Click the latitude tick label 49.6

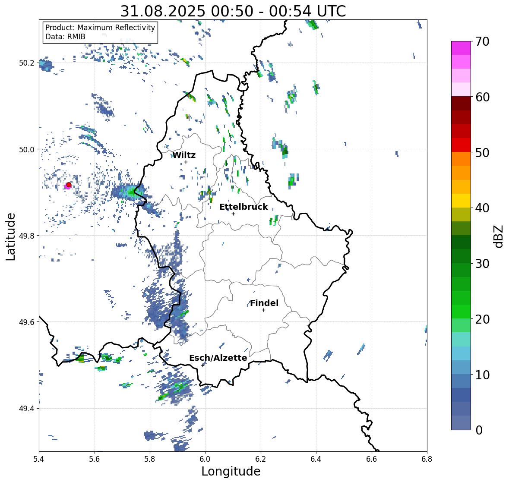coord(27,322)
